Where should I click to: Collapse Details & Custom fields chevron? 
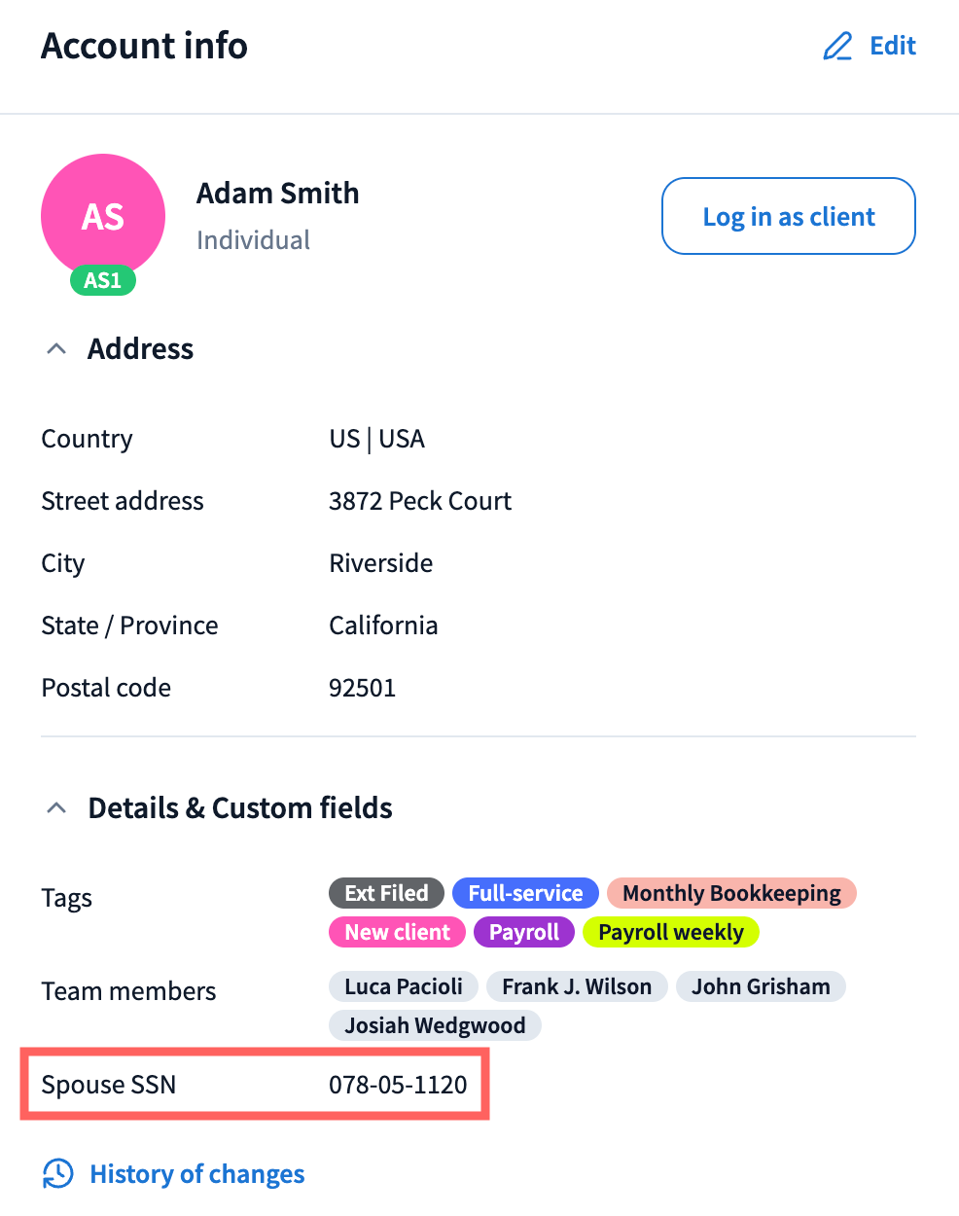pyautogui.click(x=56, y=807)
